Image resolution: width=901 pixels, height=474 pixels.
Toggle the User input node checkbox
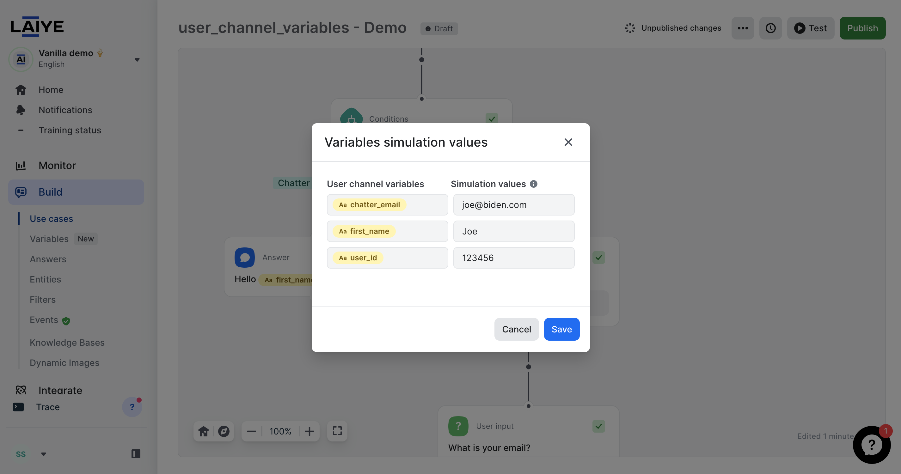click(x=598, y=426)
